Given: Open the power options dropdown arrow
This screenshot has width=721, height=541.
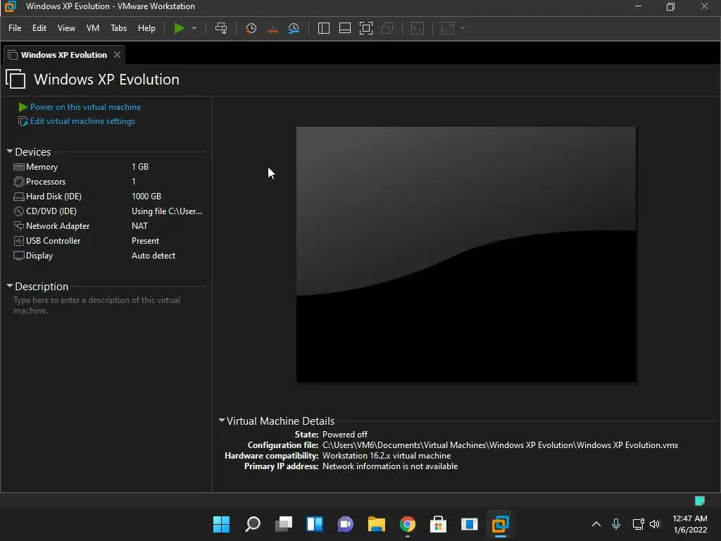Looking at the screenshot, I should coord(194,28).
